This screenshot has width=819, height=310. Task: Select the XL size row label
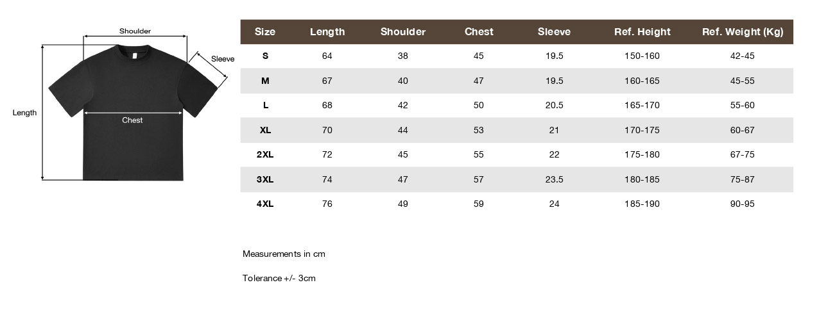click(265, 130)
